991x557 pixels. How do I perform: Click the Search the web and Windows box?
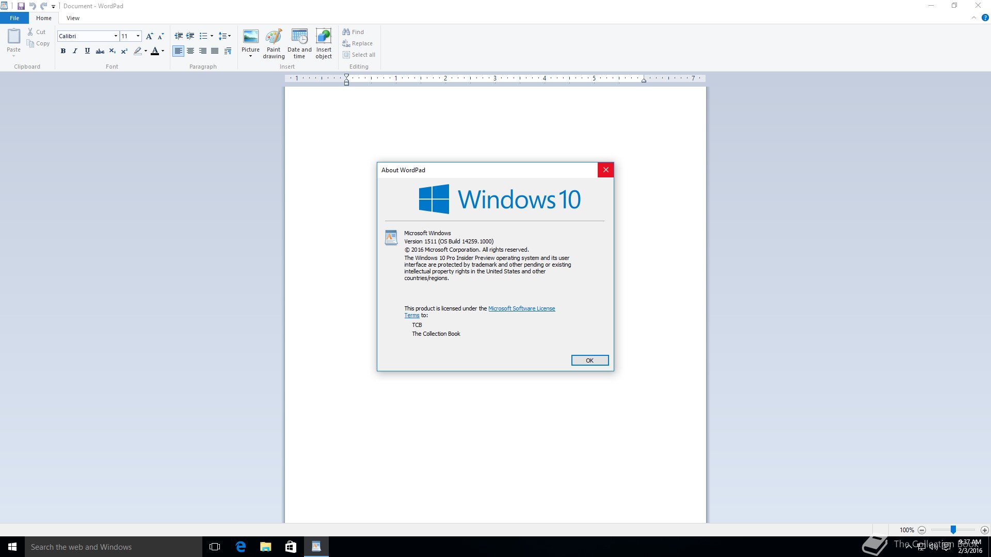(114, 547)
